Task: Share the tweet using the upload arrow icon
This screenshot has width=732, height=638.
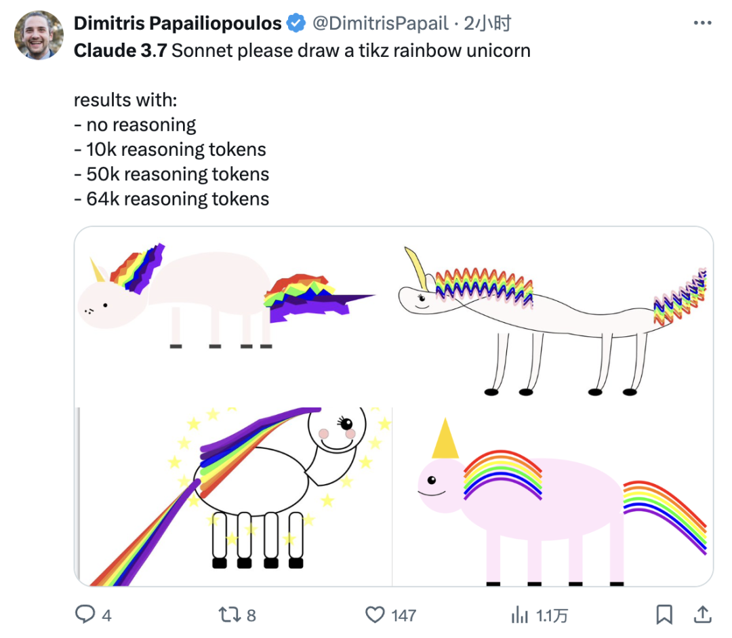Action: [704, 614]
